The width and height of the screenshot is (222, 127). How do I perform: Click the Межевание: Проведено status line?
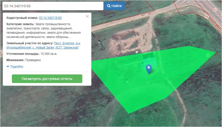[x=24, y=60]
